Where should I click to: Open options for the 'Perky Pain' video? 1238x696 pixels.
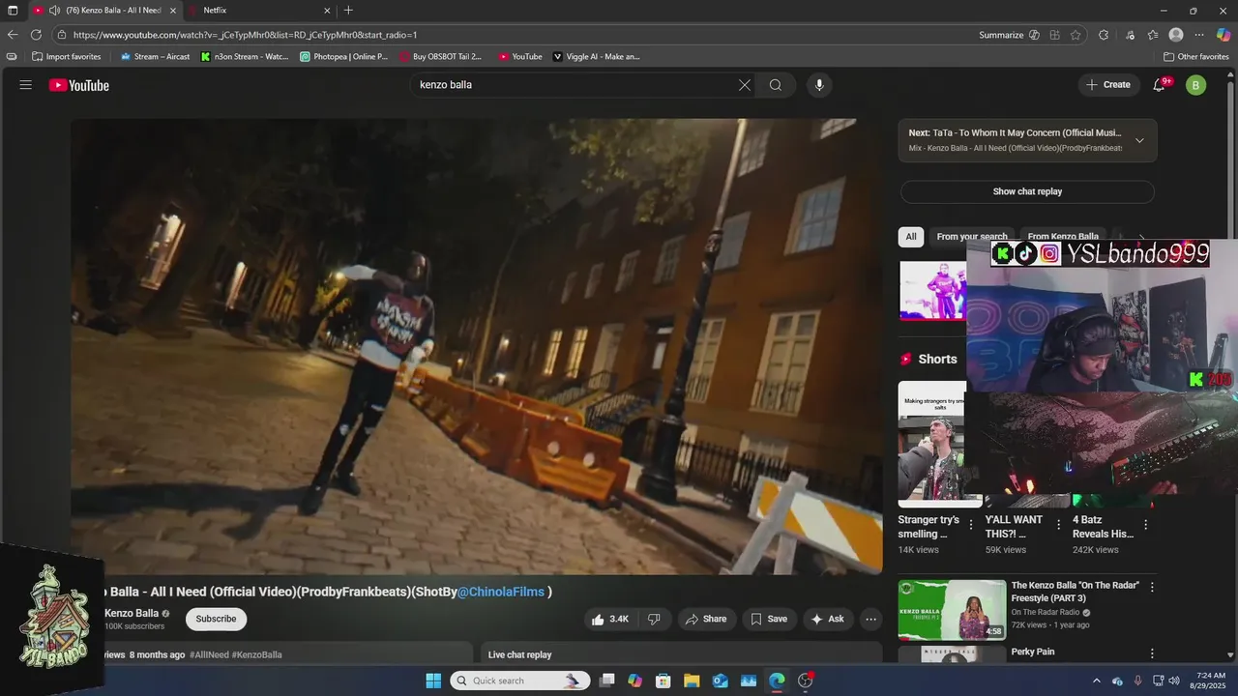coord(1152,653)
